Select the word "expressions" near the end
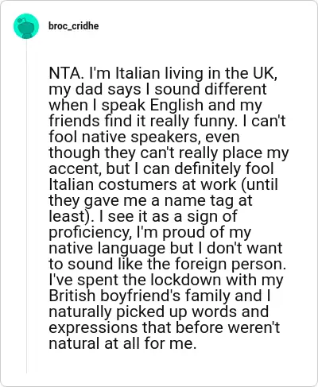This screenshot has width=318, height=387. pos(93,327)
